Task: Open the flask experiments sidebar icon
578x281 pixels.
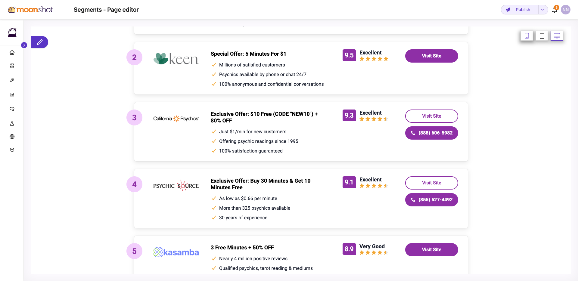Action: click(x=12, y=123)
